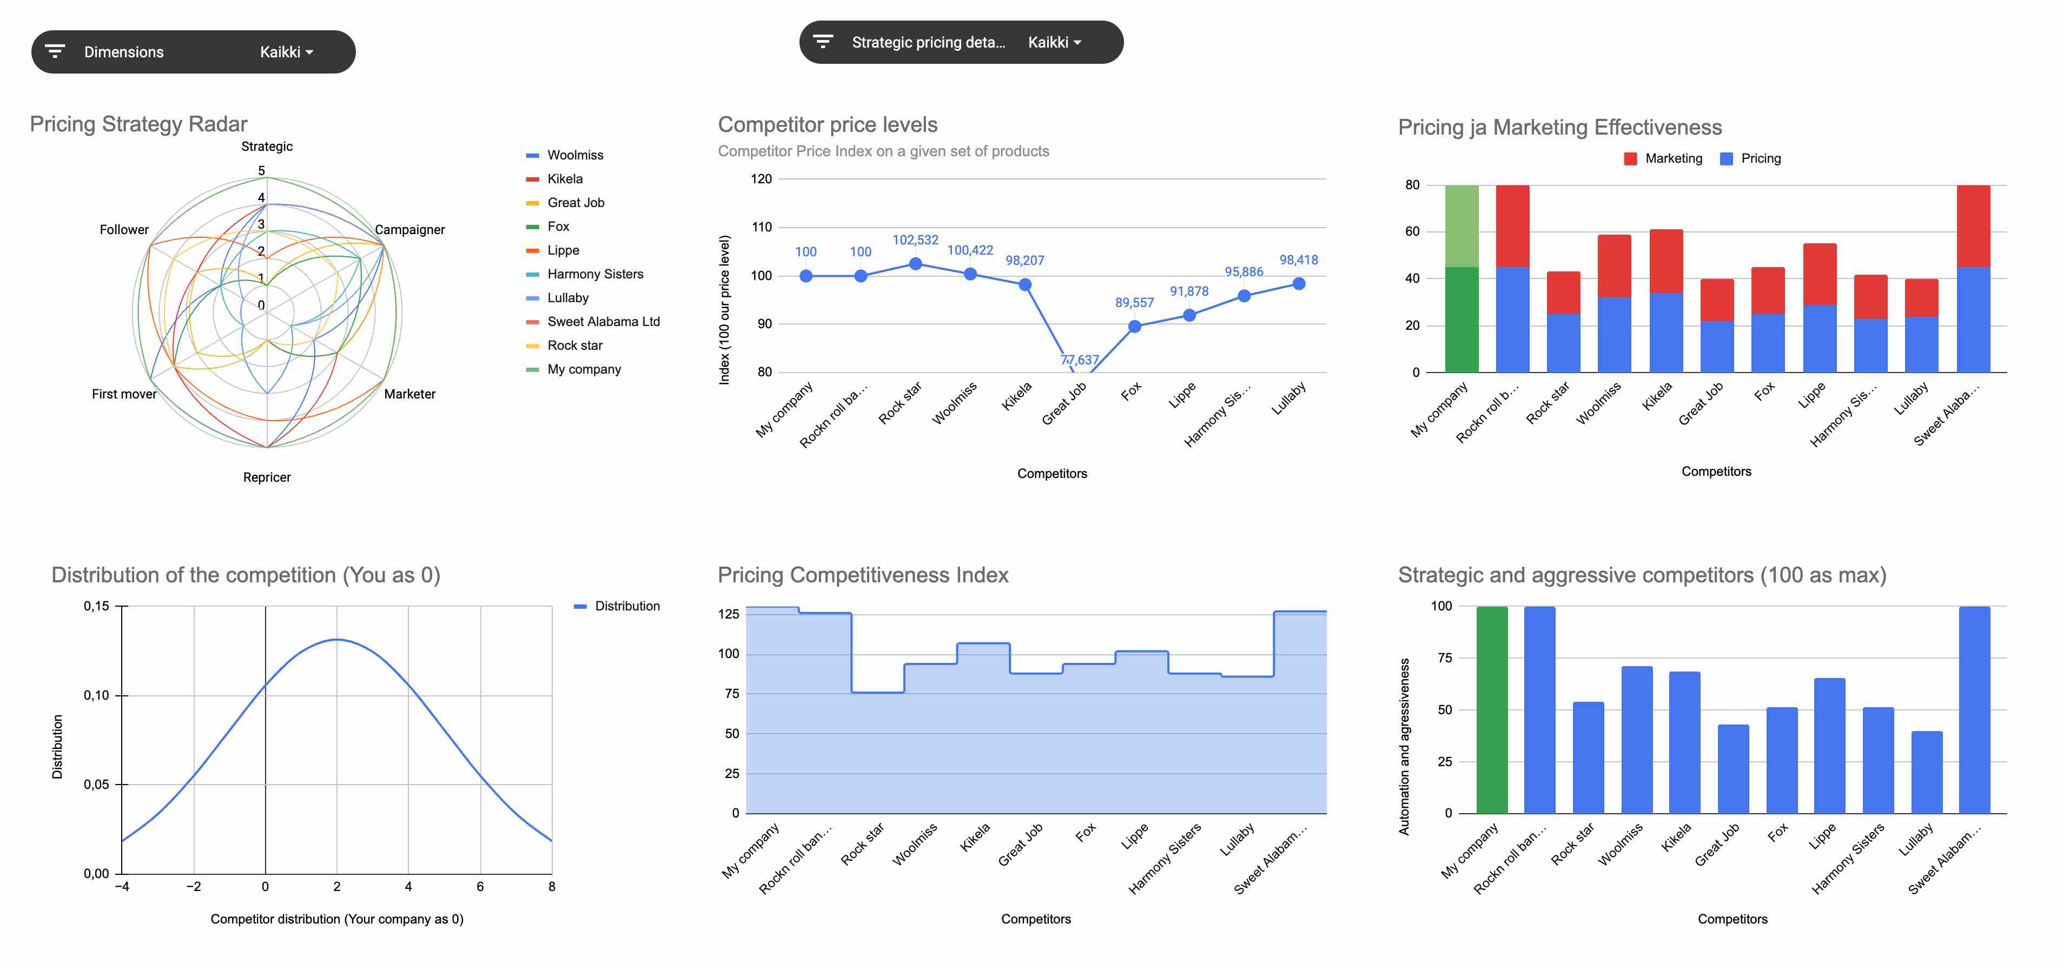This screenshot has width=2063, height=970.
Task: Click My company green stacked bar
Action: (x=1462, y=278)
